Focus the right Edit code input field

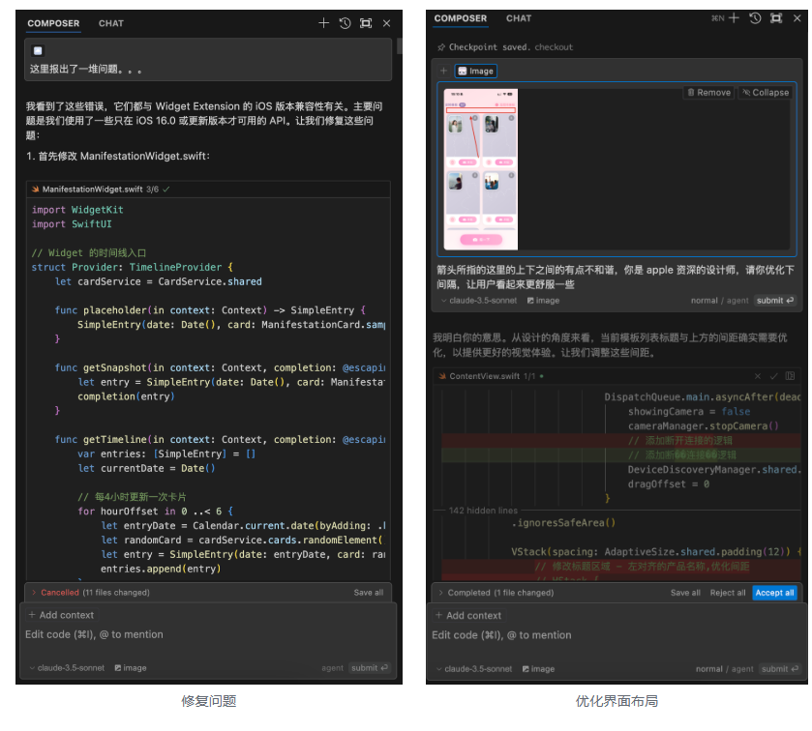pos(617,635)
